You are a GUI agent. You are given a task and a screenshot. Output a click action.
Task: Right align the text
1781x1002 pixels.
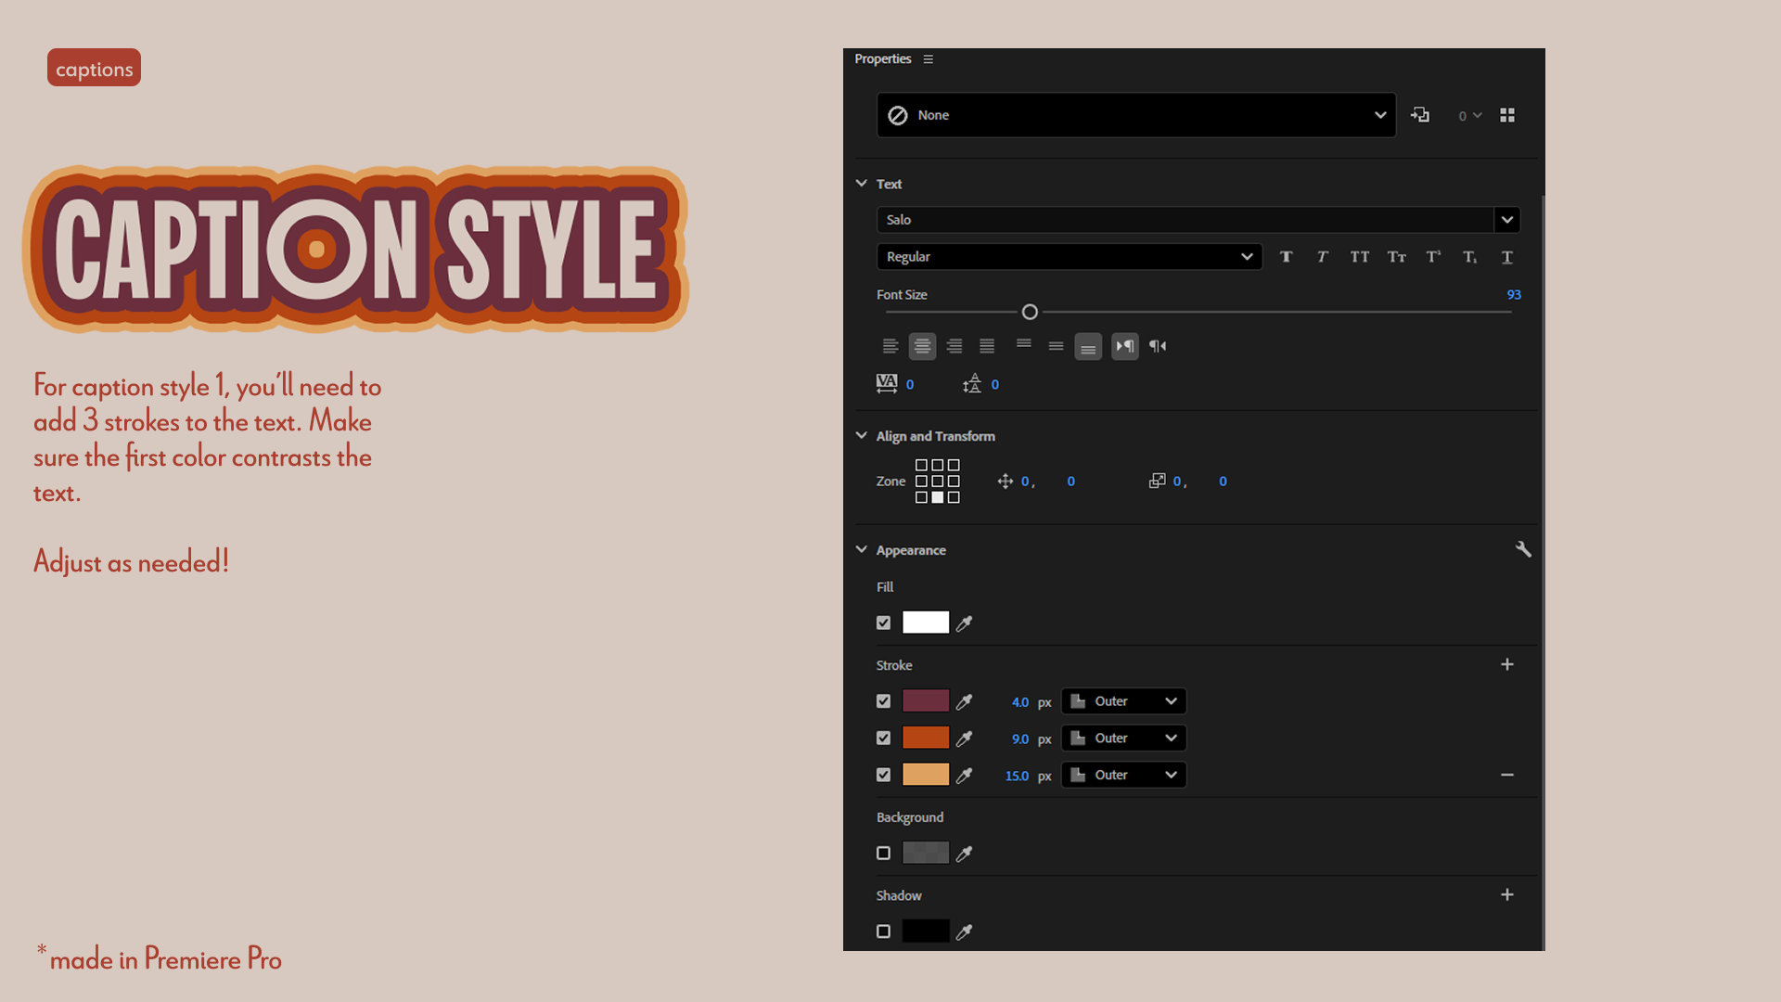(x=955, y=346)
